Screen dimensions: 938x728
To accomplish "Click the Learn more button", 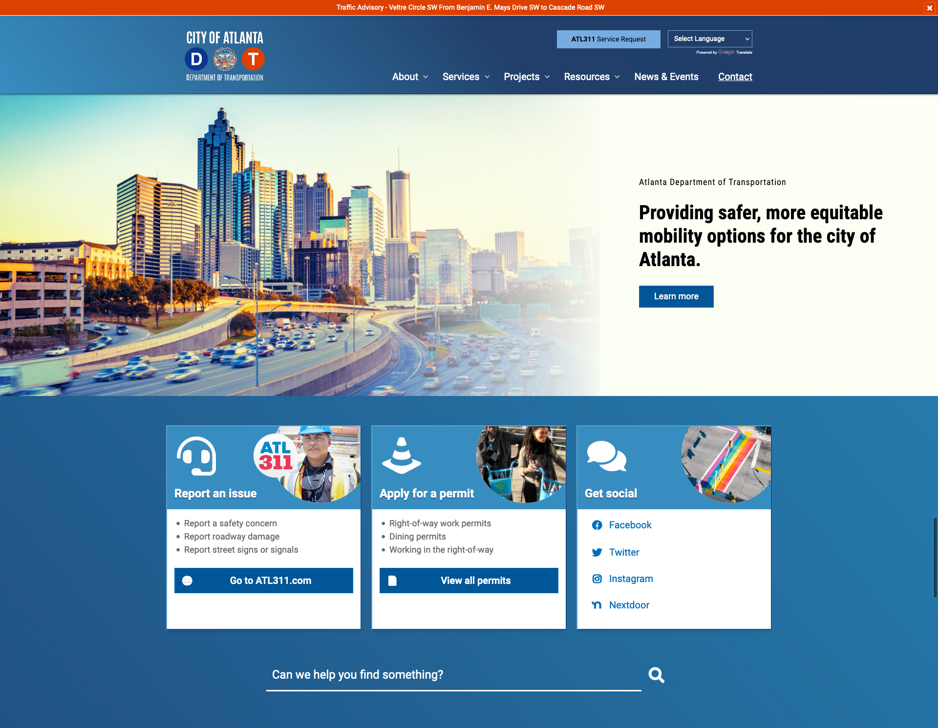I will (x=675, y=297).
